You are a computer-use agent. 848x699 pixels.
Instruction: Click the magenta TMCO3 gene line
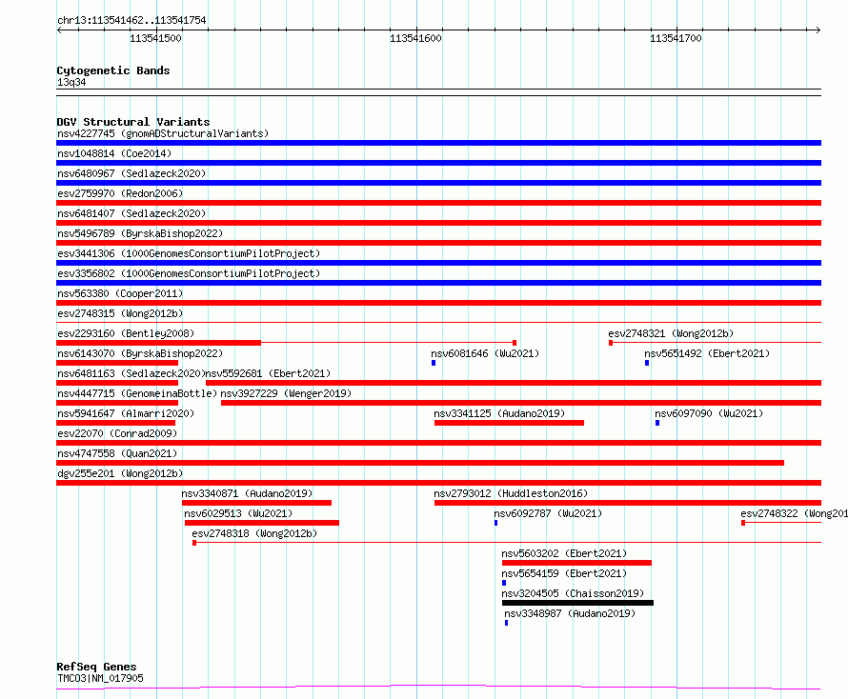(438, 688)
